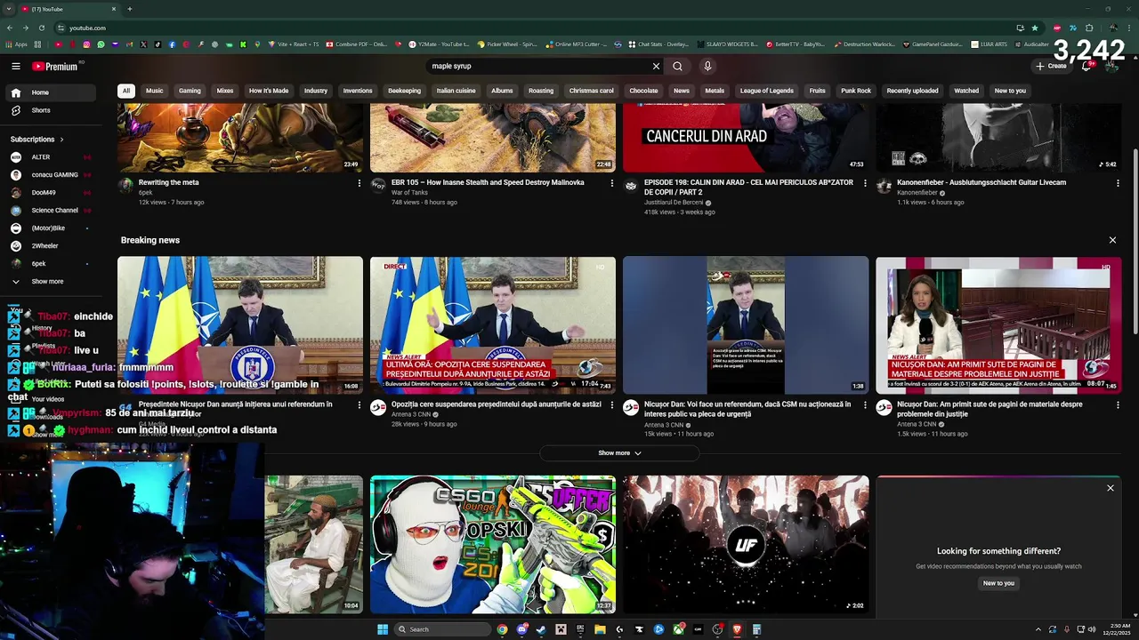Open the reporter courtroom news thumbnail
Image resolution: width=1139 pixels, height=640 pixels.
coord(998,325)
